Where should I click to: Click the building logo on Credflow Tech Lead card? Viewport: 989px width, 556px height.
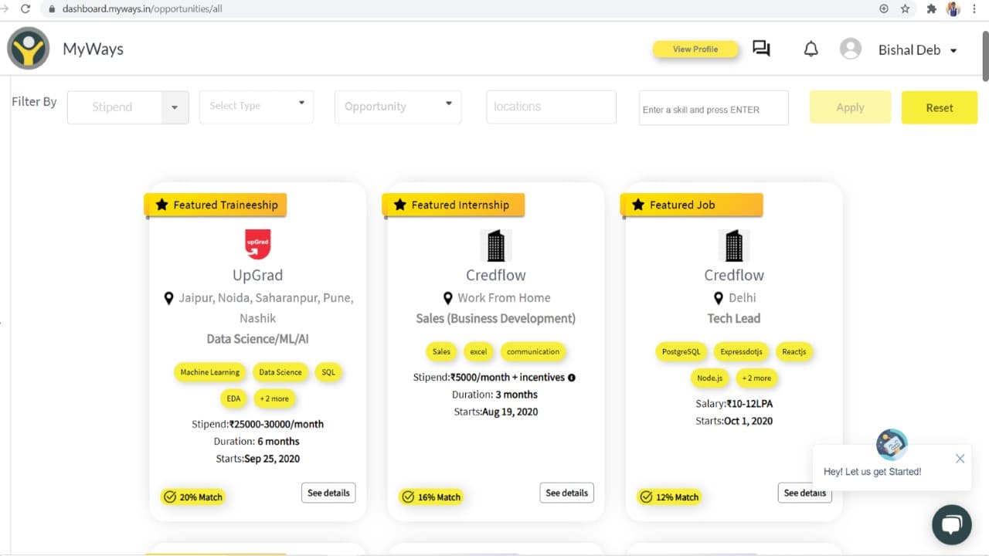(734, 246)
